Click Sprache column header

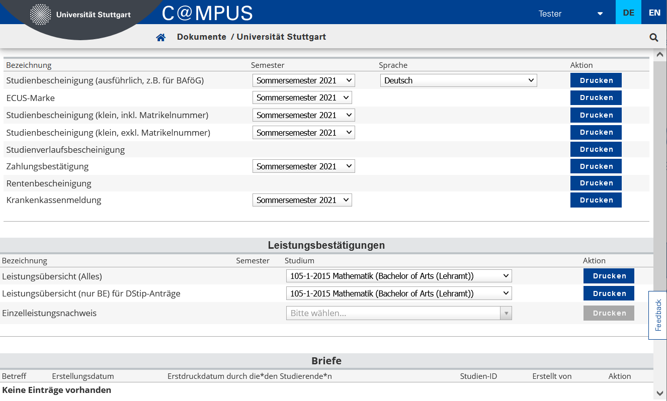coord(393,65)
